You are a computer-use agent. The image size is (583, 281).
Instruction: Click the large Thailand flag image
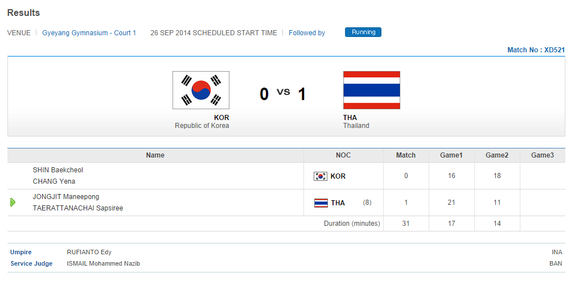pos(371,90)
